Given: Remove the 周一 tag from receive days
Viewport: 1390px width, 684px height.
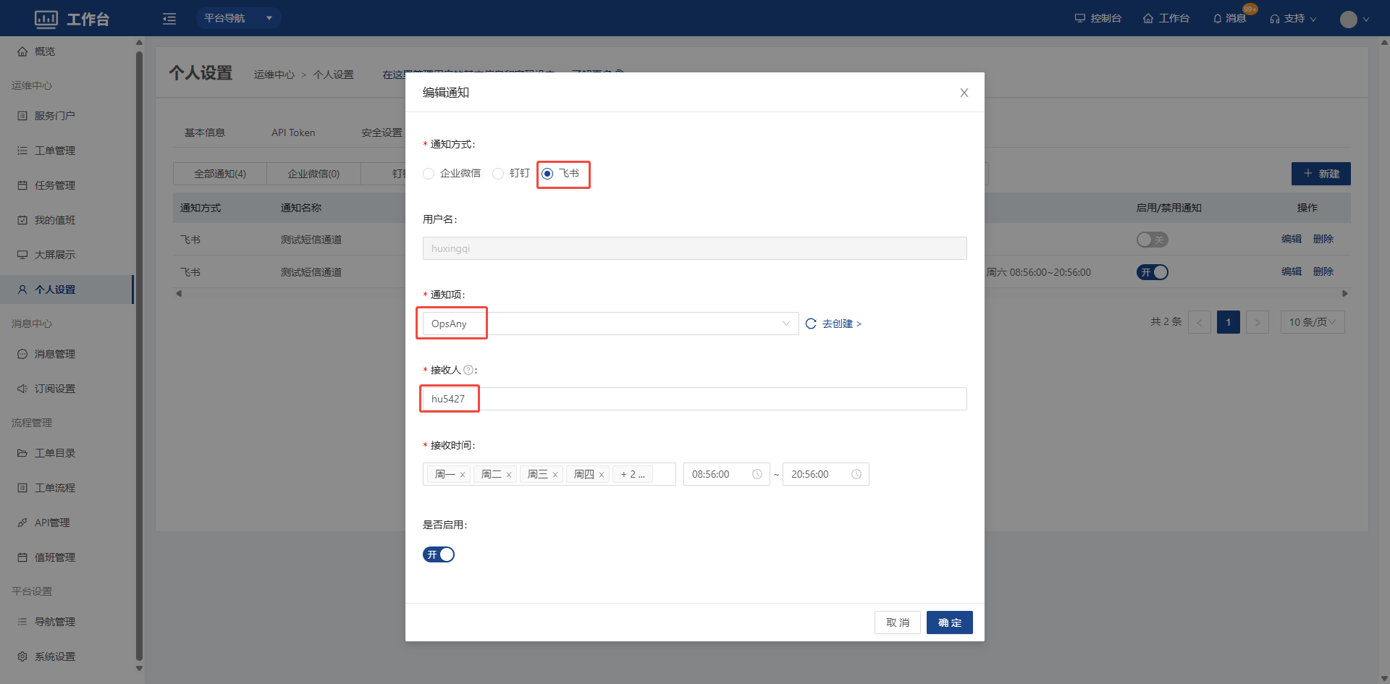Looking at the screenshot, I should [463, 475].
